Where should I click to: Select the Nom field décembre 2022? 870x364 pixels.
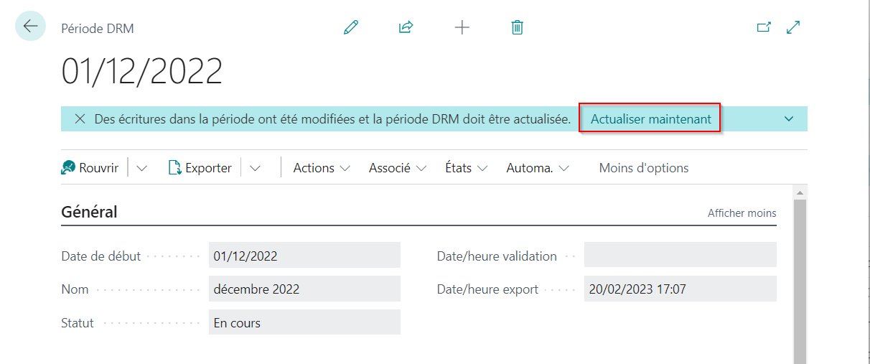pyautogui.click(x=304, y=289)
